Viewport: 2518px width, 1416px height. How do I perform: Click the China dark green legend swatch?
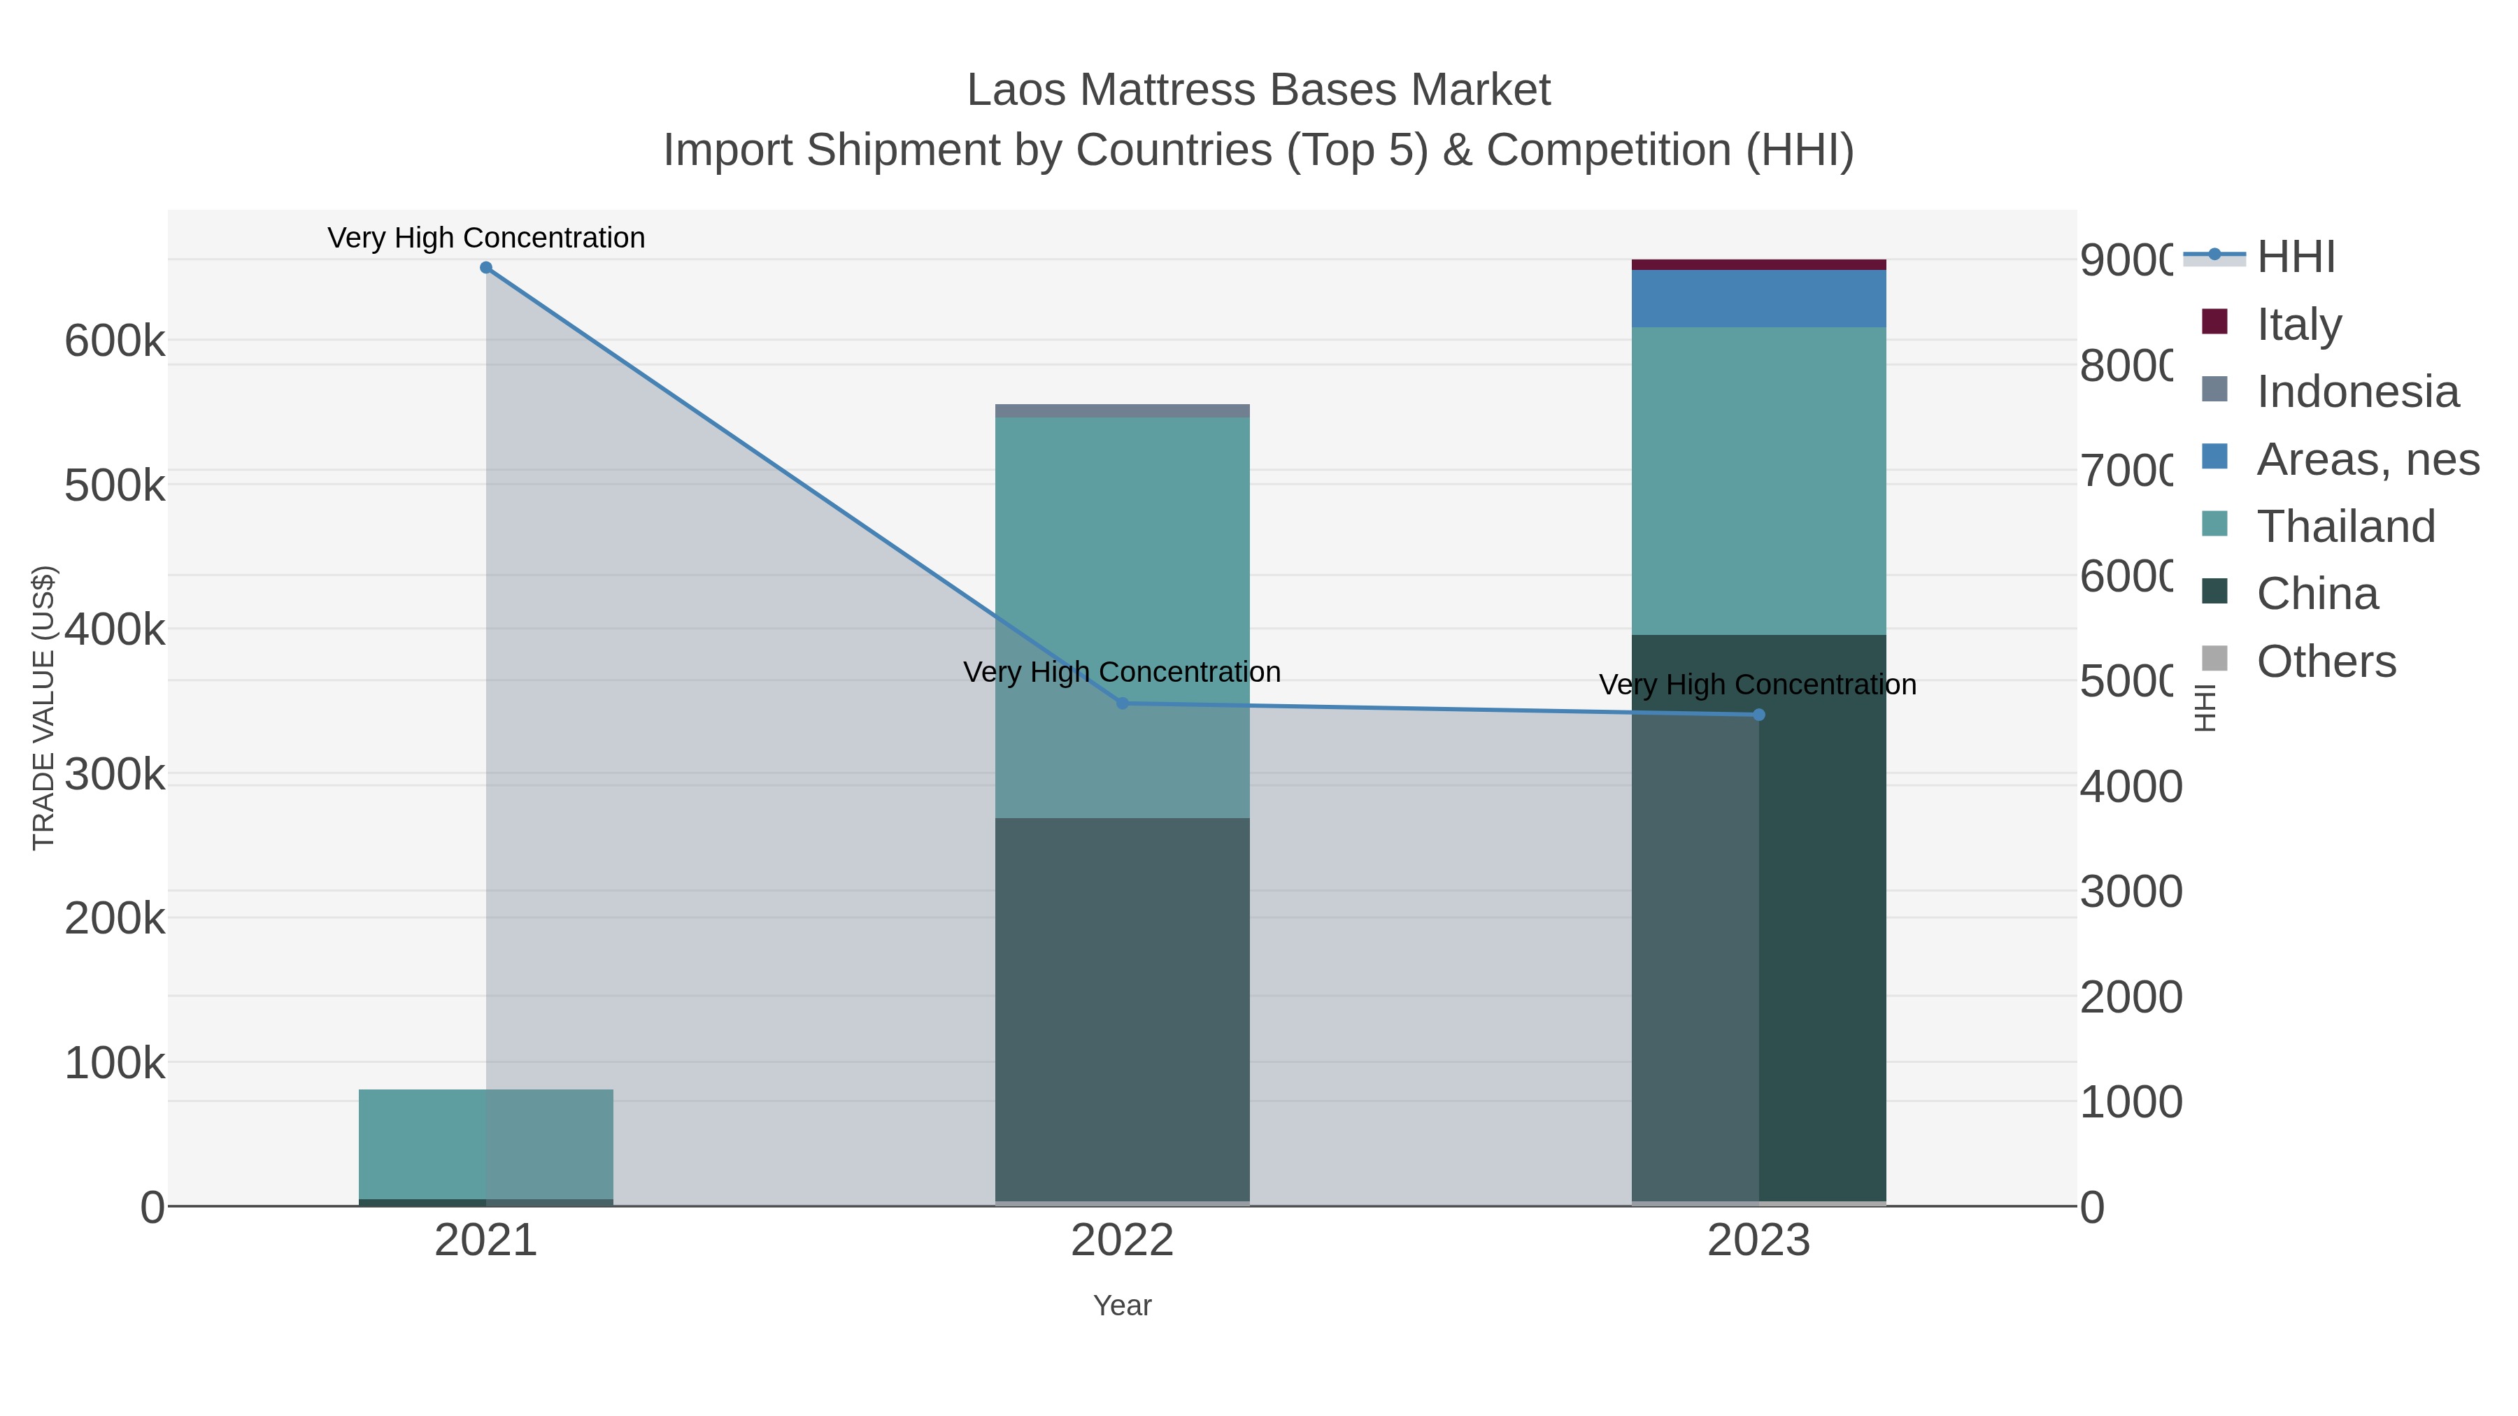point(2215,591)
